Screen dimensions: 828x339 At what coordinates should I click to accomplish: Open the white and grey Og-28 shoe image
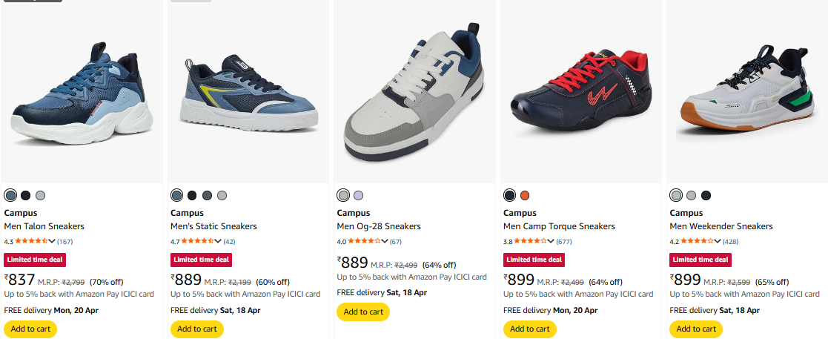point(414,93)
